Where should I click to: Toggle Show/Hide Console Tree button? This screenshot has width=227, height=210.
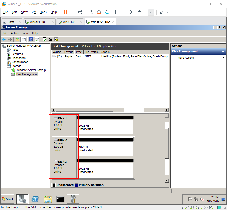coord(23,39)
